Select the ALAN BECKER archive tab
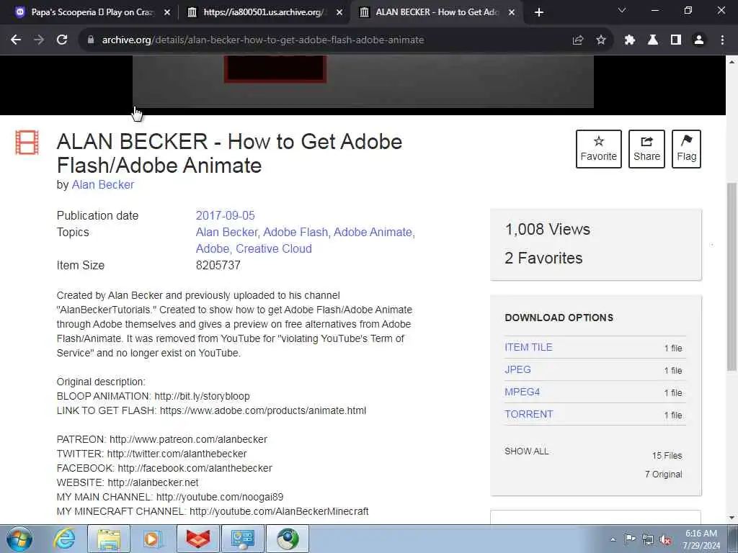Screen dimensions: 738x553 click(x=437, y=12)
